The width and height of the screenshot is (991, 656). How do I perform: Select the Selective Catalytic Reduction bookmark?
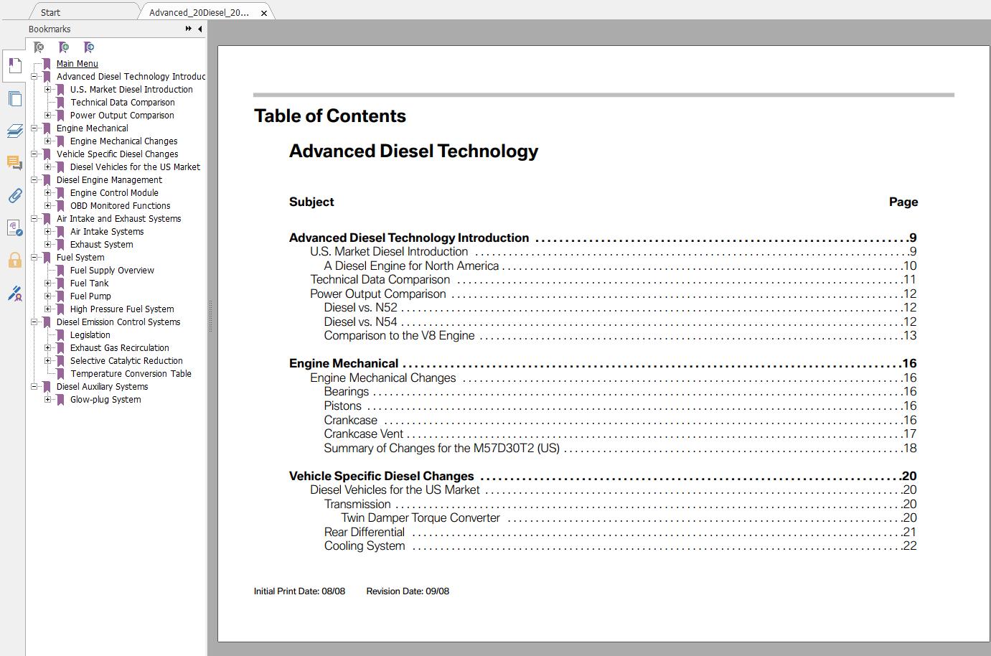(x=126, y=361)
